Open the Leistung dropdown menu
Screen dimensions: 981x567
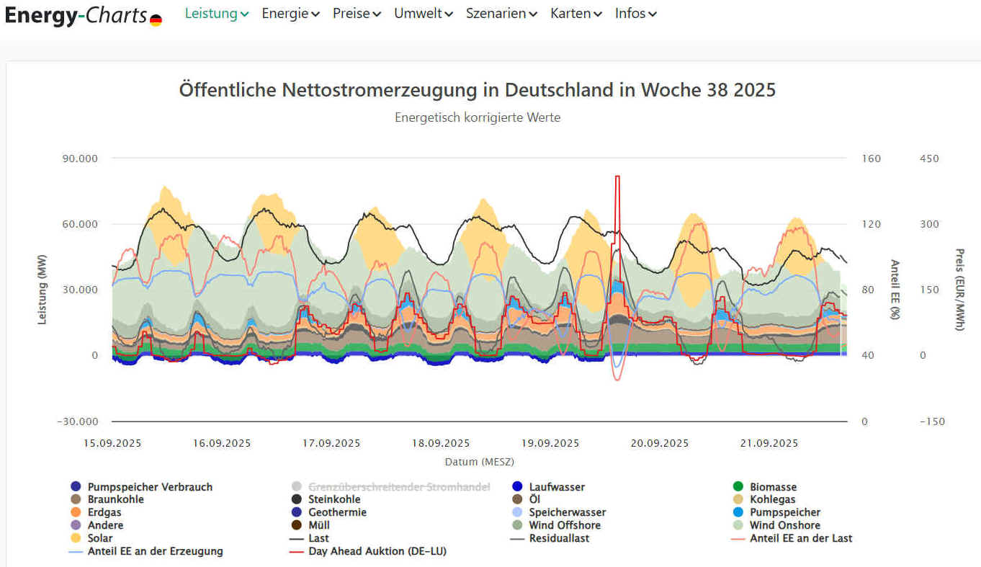[x=217, y=14]
